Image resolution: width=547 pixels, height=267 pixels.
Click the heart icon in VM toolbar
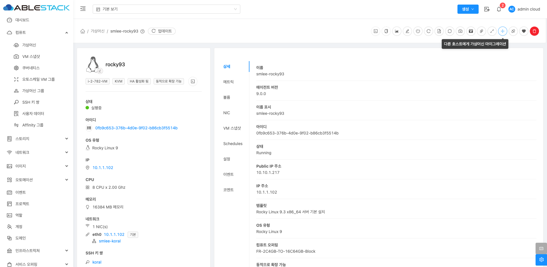(524, 31)
